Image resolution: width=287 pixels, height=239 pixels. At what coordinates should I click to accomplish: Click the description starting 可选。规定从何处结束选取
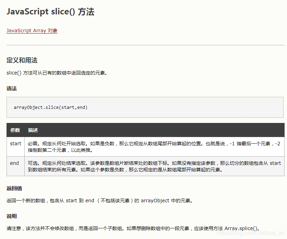[154, 167]
